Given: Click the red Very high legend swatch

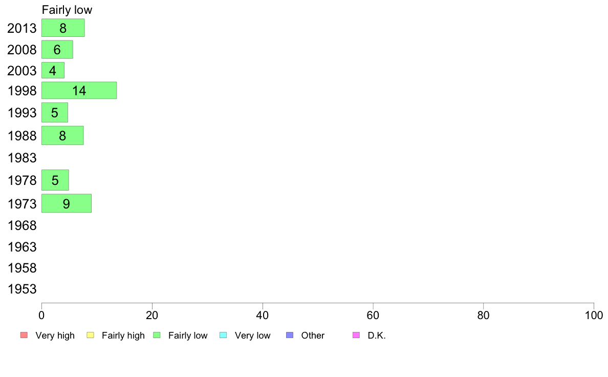Looking at the screenshot, I should [x=24, y=335].
